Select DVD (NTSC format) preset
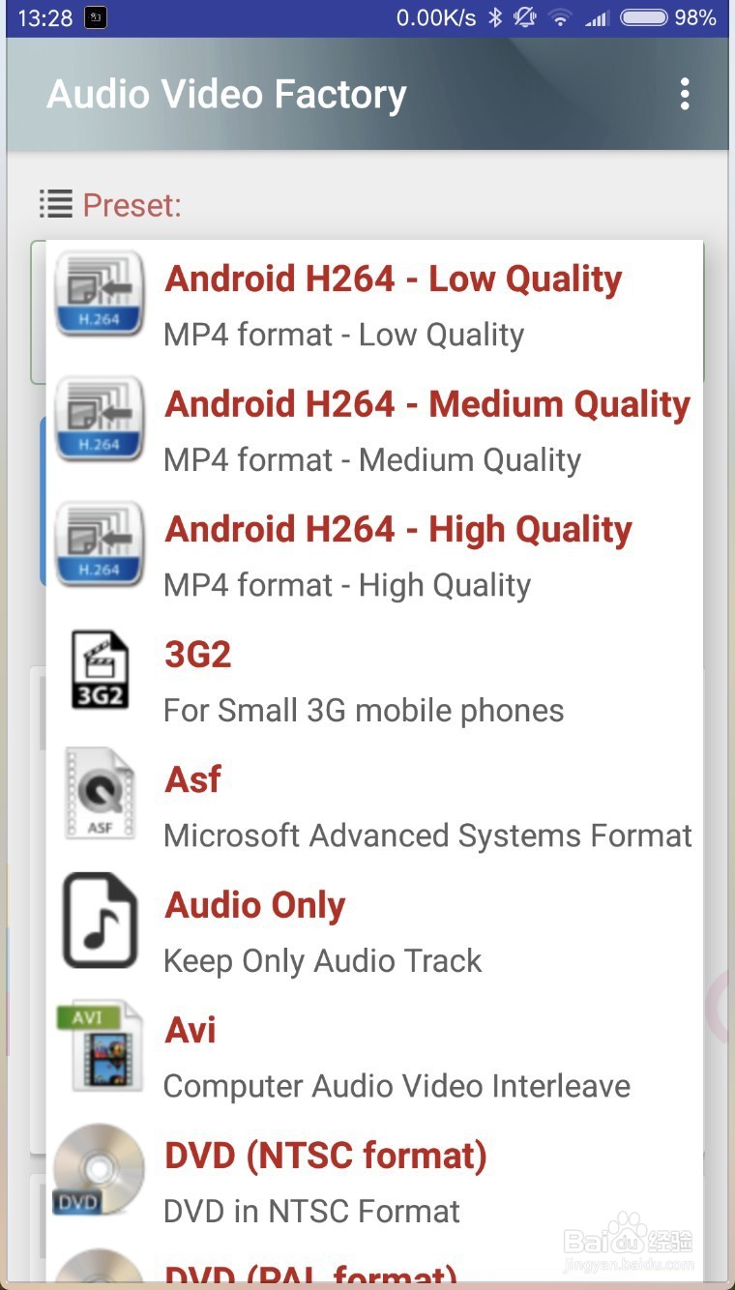 click(374, 1180)
